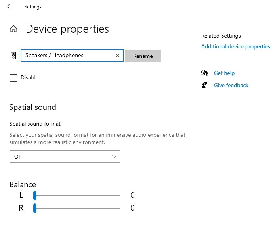Click the left balance slider handle
The height and width of the screenshot is (226, 275).
point(35,195)
